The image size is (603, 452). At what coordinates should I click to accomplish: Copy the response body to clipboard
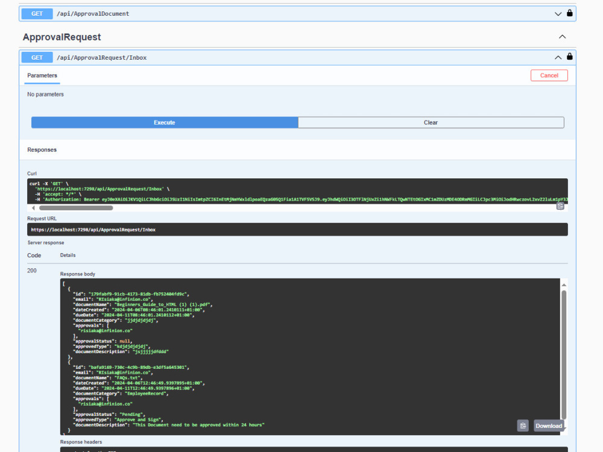coord(523,425)
